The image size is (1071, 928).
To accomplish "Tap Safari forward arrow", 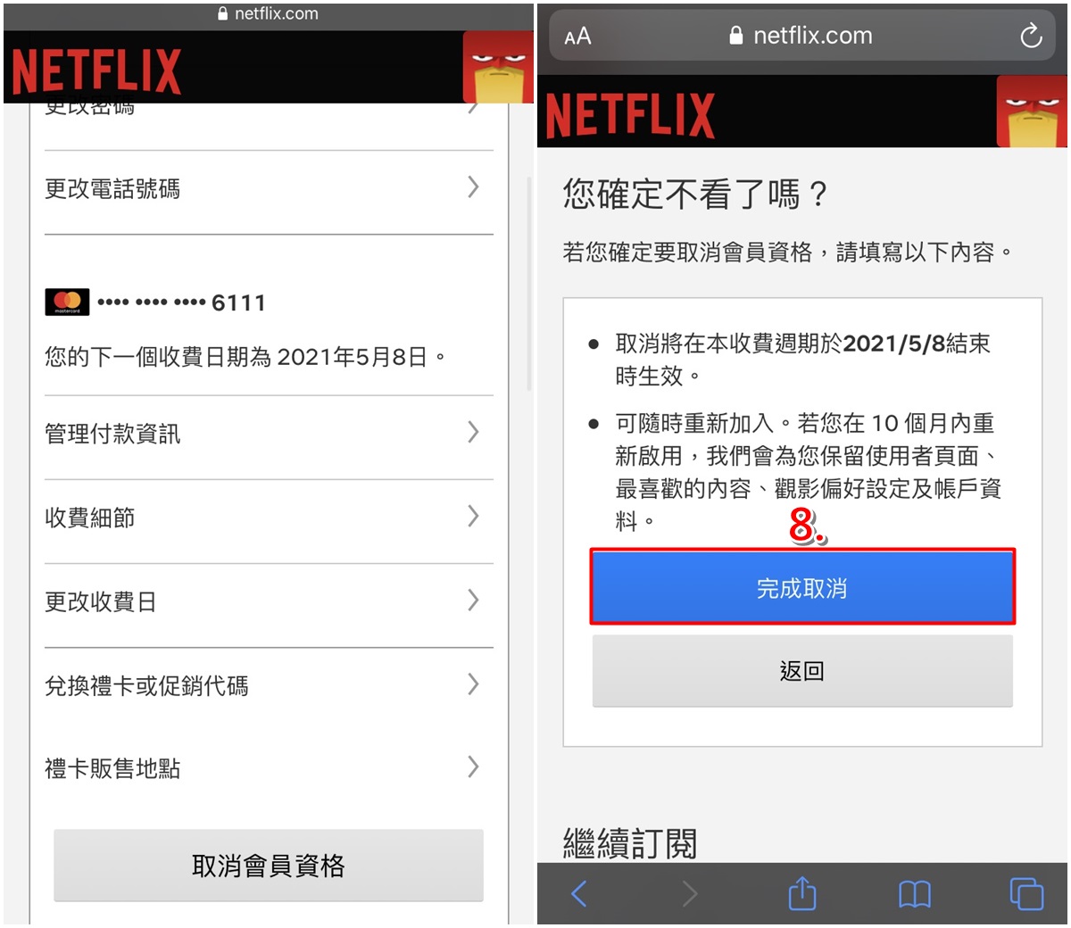I will point(690,893).
